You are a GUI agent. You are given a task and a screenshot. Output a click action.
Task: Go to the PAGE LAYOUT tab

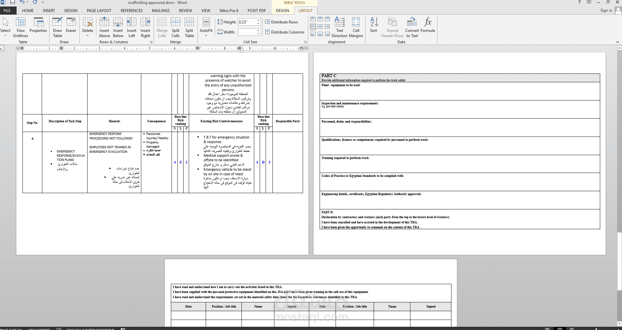(x=99, y=10)
